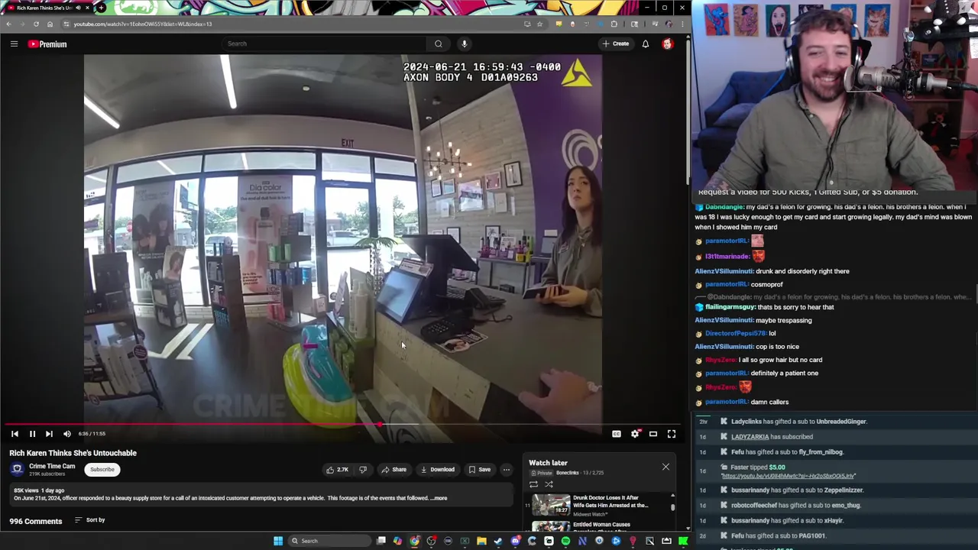The image size is (978, 550).
Task: Open the comments Sort by menu
Action: 89,520
